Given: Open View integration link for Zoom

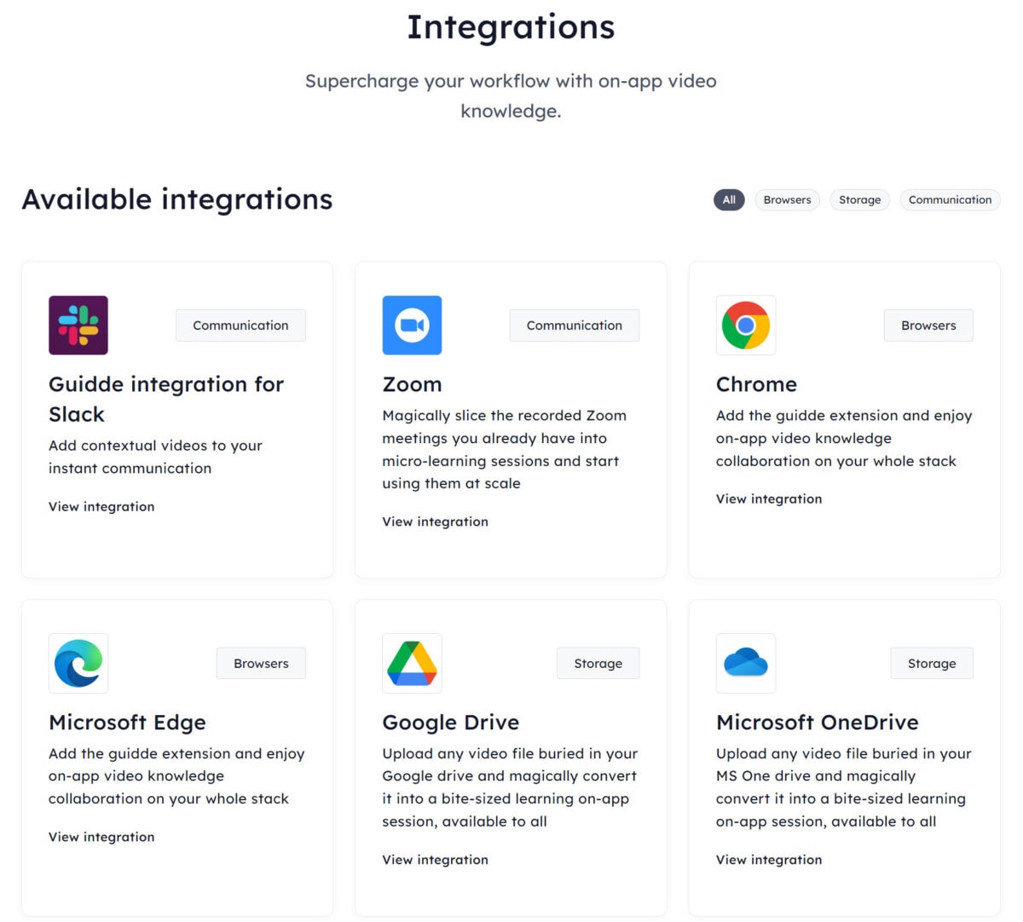Looking at the screenshot, I should coord(435,522).
